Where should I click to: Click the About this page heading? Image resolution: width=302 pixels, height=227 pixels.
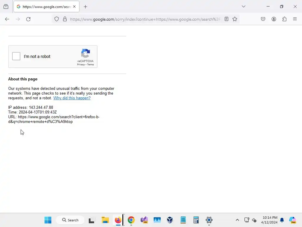pyautogui.click(x=23, y=79)
